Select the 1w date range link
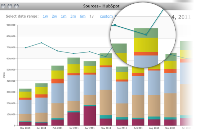Image resolution: width=203 pixels, height=132 pixels. coord(45,16)
